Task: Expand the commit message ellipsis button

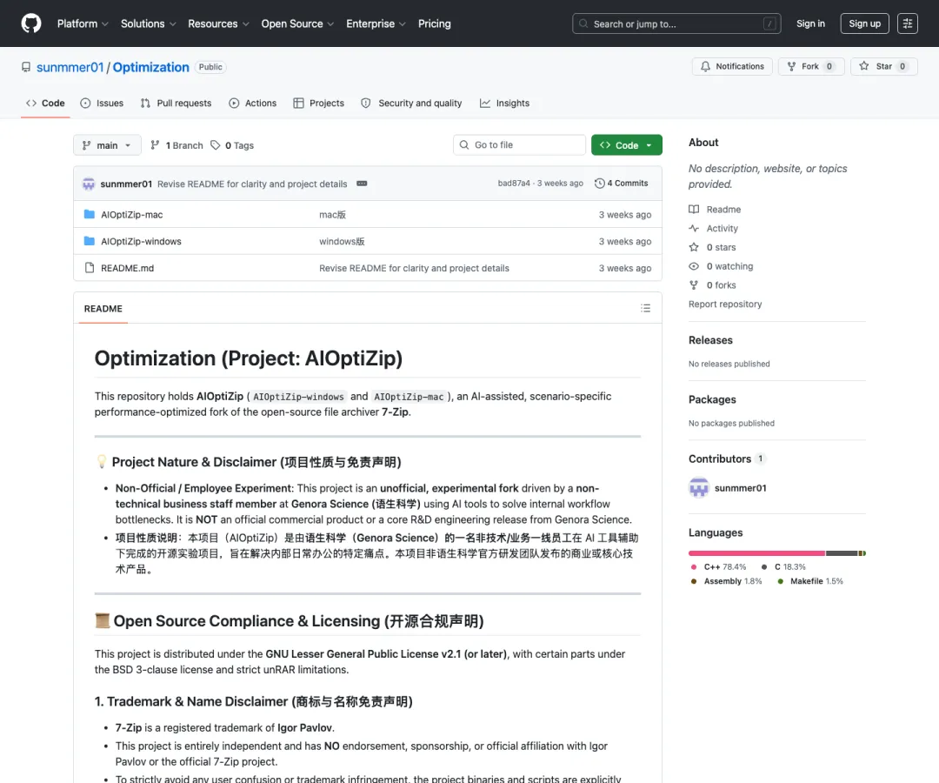Action: 362,184
